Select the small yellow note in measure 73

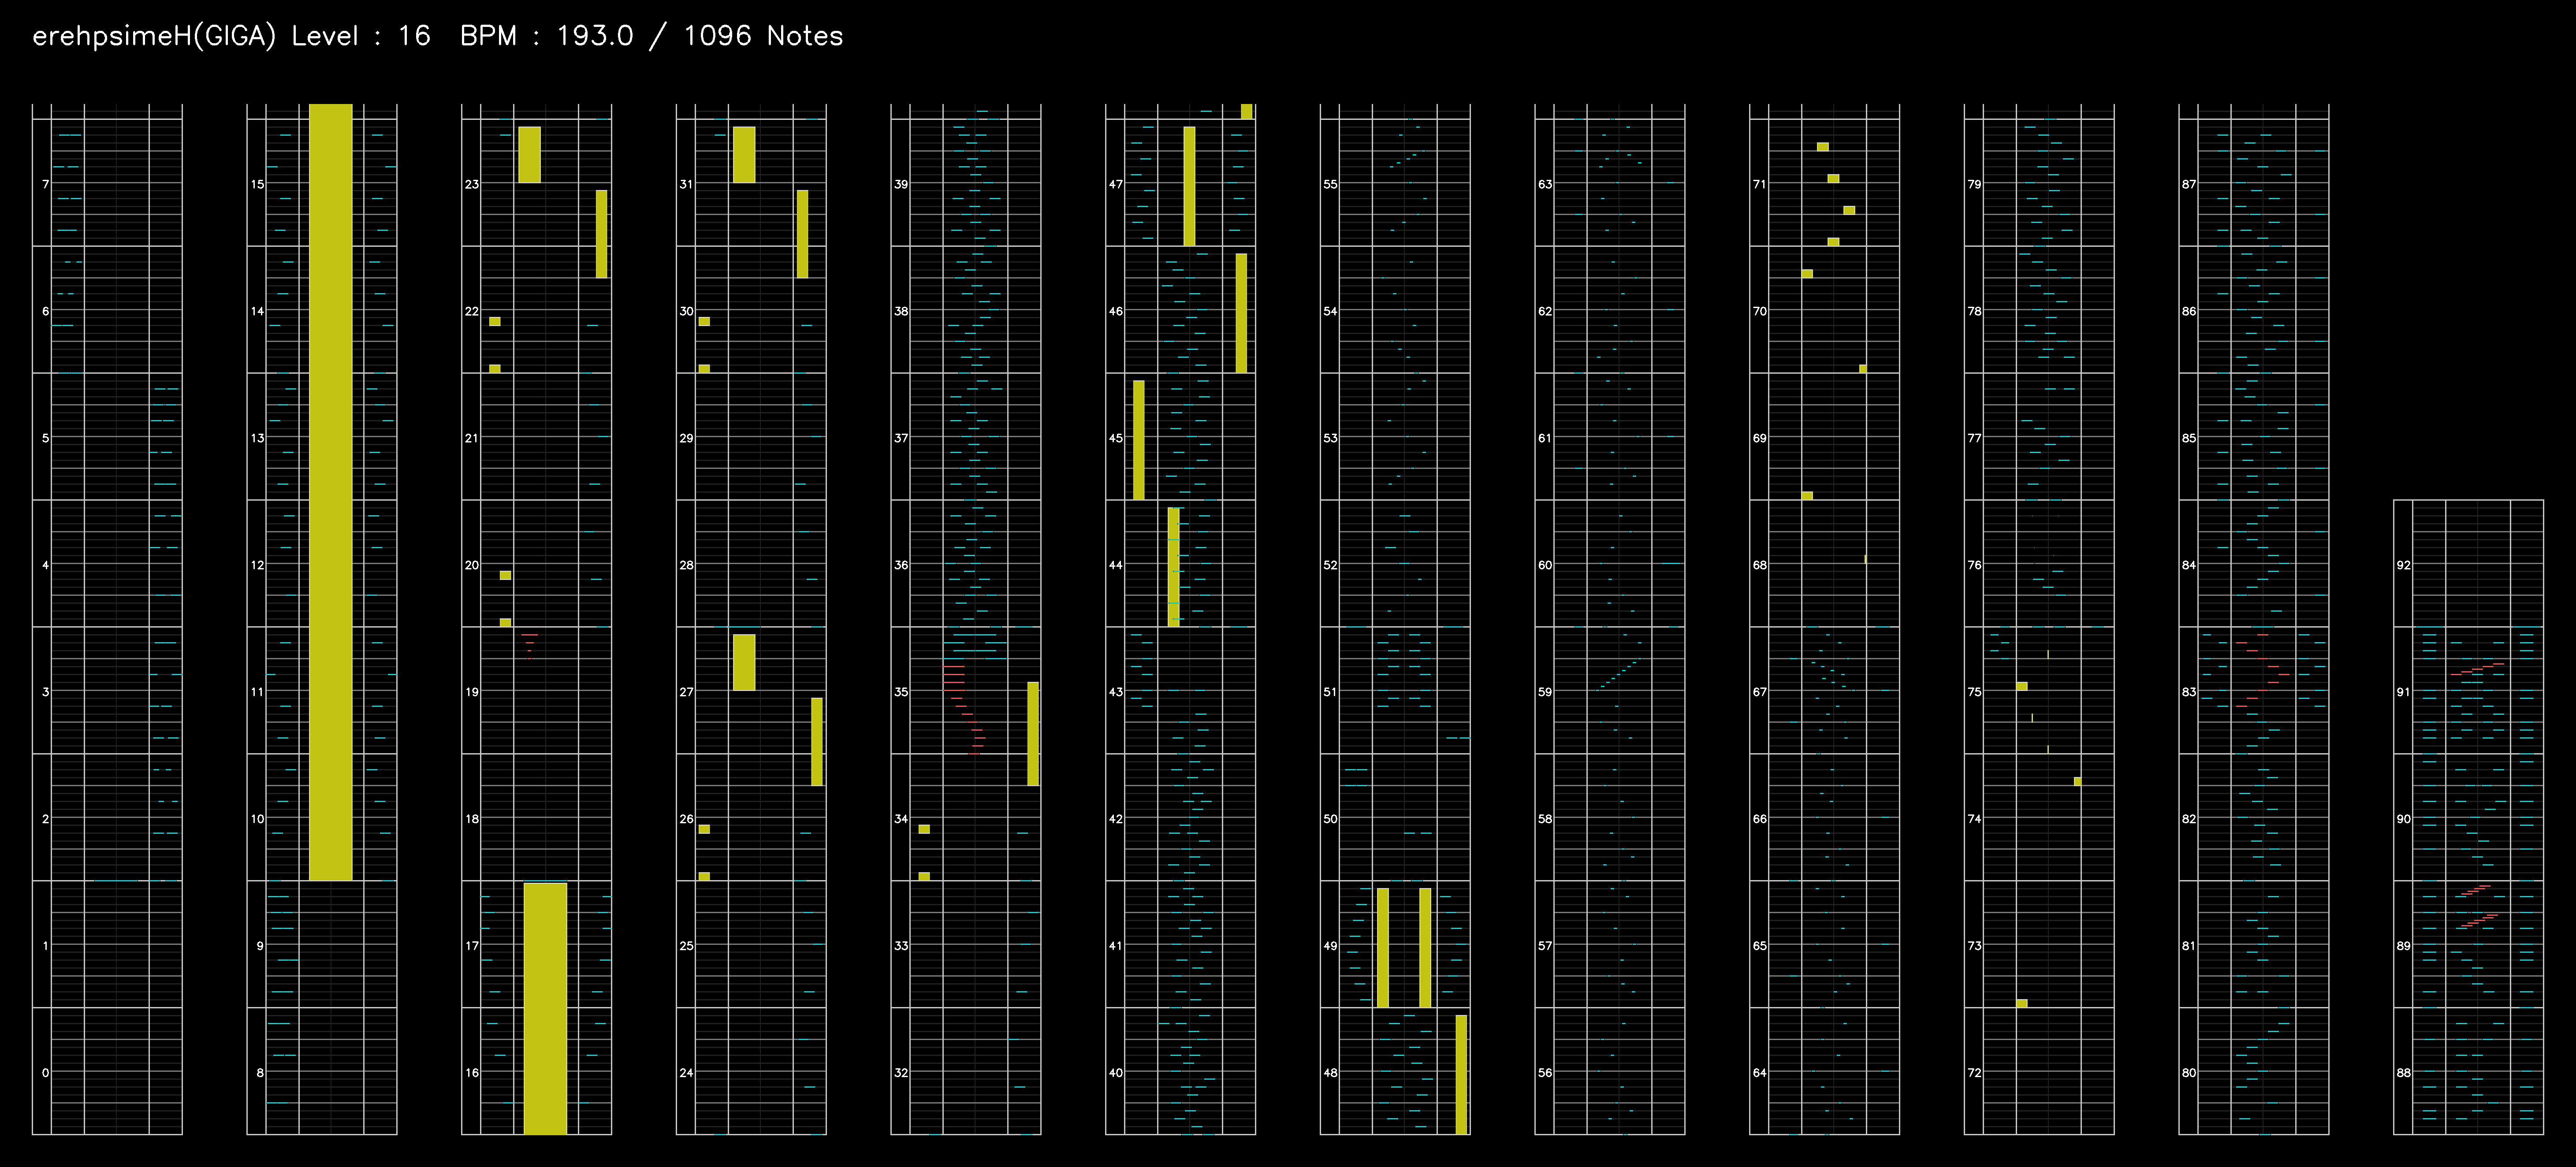coord(2022,1003)
